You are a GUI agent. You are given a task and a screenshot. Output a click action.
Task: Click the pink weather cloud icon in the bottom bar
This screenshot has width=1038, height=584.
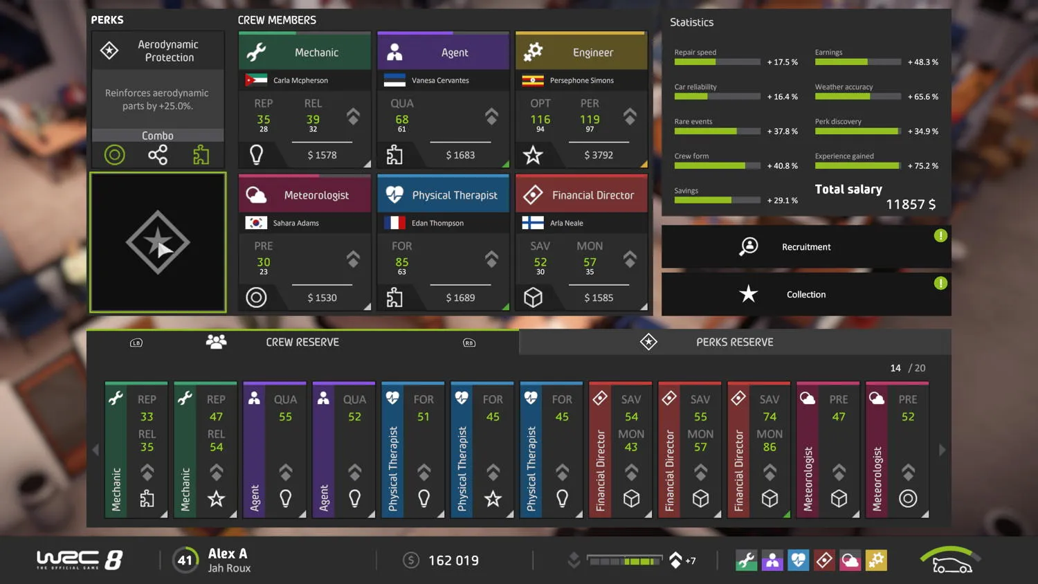point(850,560)
